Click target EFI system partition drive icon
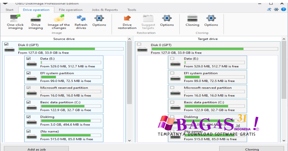Screen dimensions: 288x151 175,78
